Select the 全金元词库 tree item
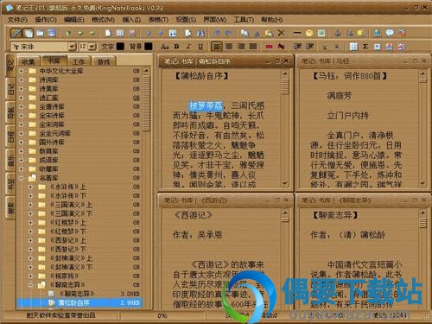 tap(54, 133)
